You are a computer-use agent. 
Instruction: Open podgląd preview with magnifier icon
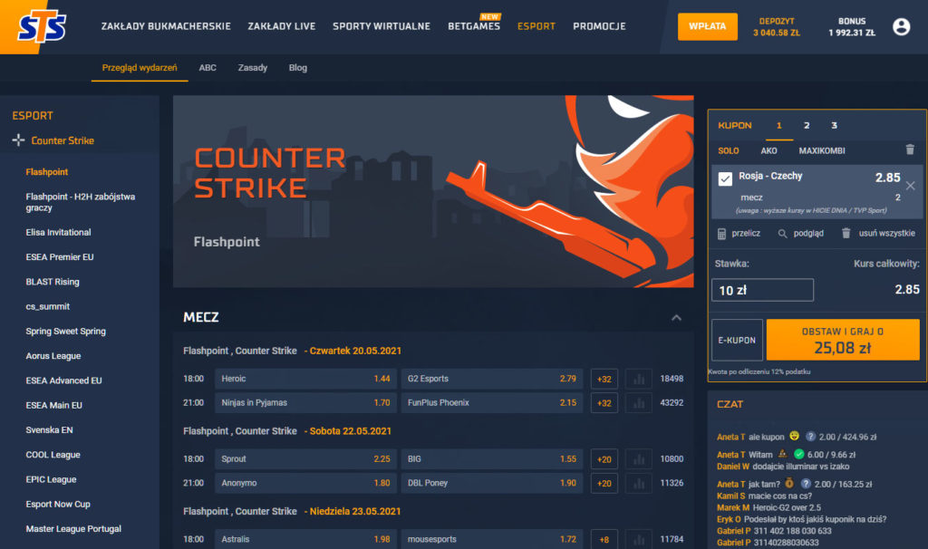click(782, 234)
